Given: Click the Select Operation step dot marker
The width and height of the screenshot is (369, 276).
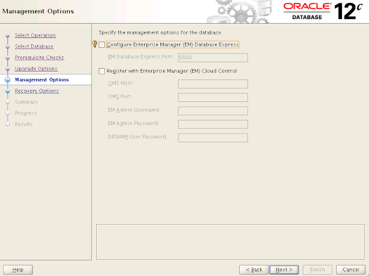Looking at the screenshot, I should [x=7, y=36].
